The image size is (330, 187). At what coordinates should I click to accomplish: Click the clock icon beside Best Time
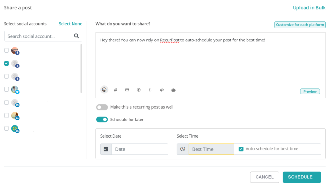tap(183, 149)
